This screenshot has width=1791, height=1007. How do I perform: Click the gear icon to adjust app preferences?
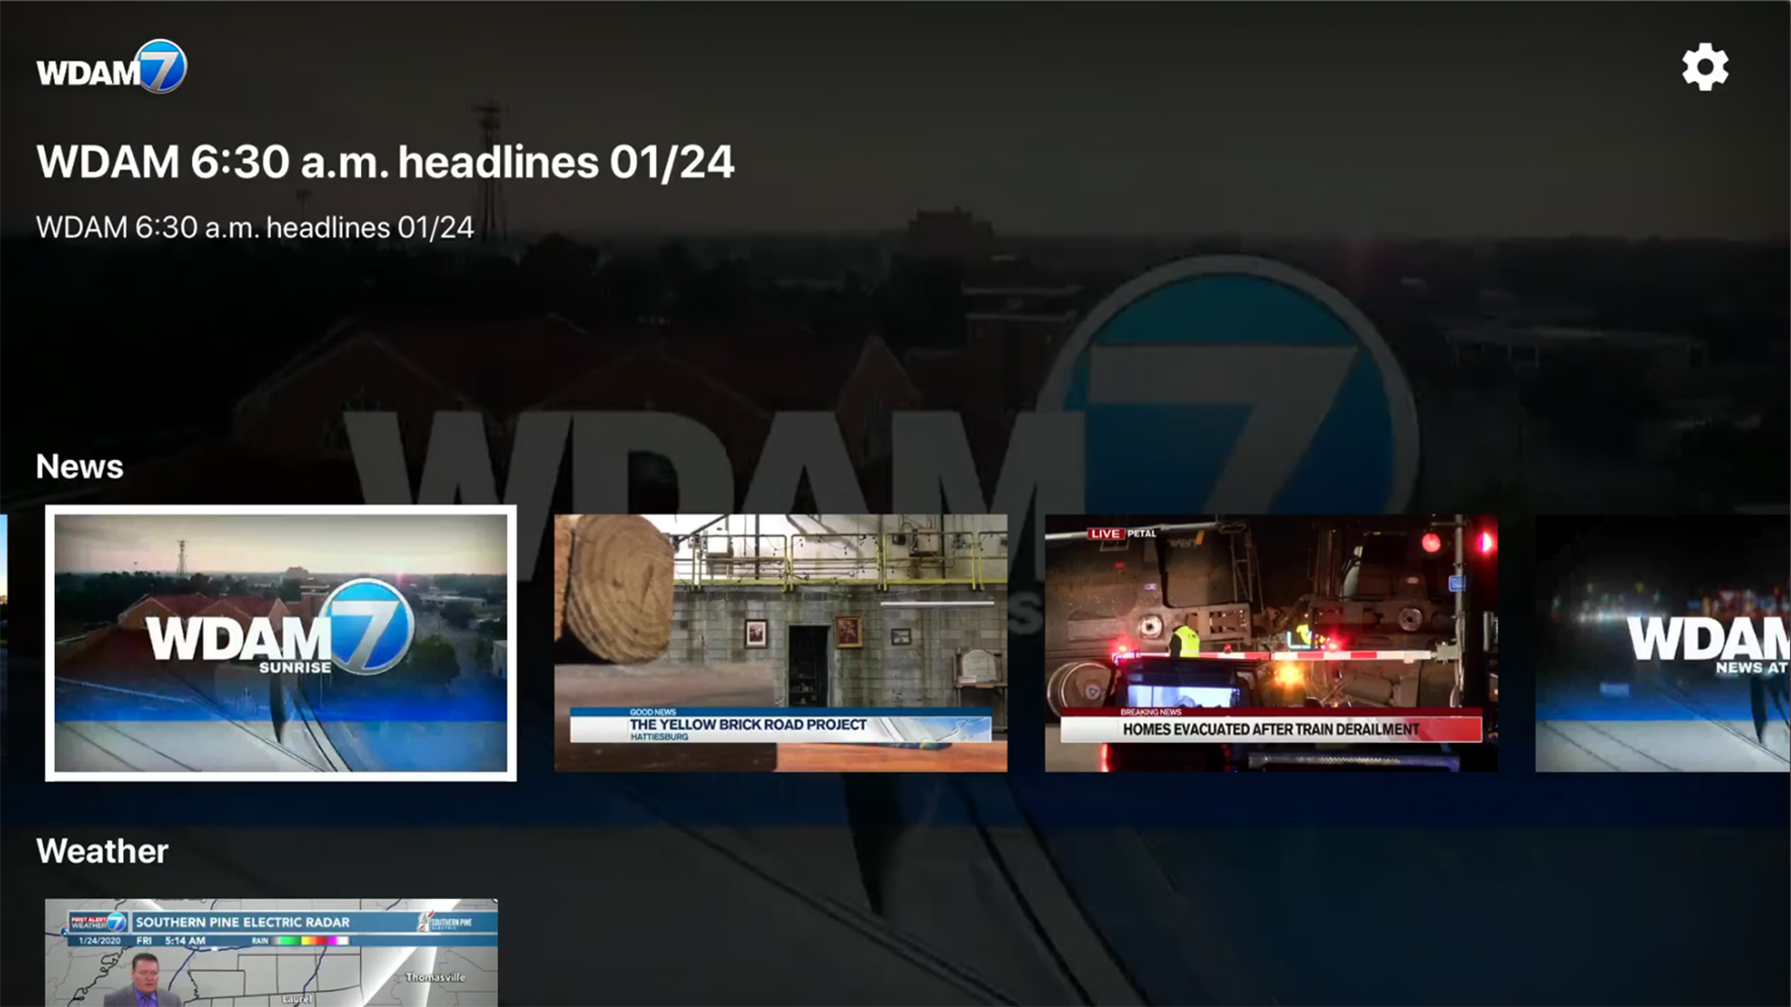point(1704,67)
